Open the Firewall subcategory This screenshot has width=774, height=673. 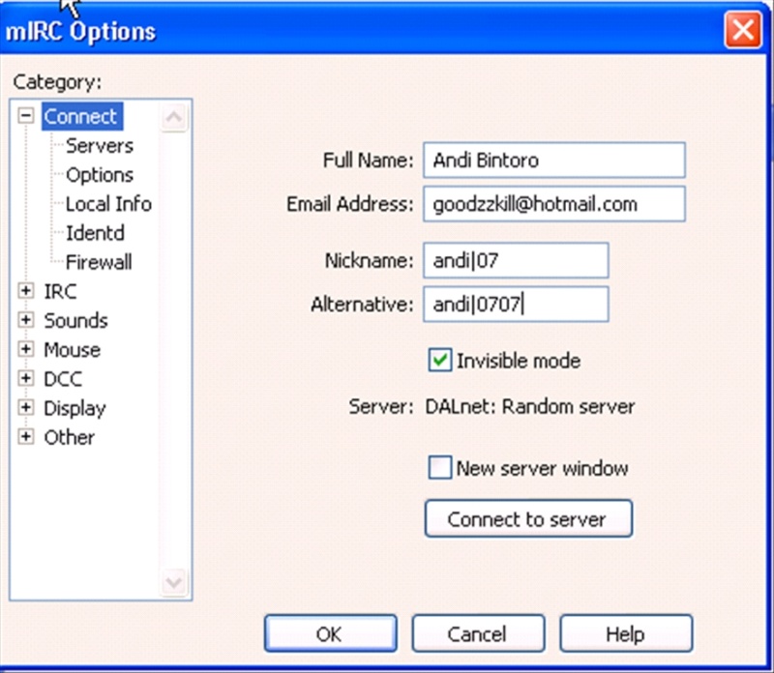[99, 262]
